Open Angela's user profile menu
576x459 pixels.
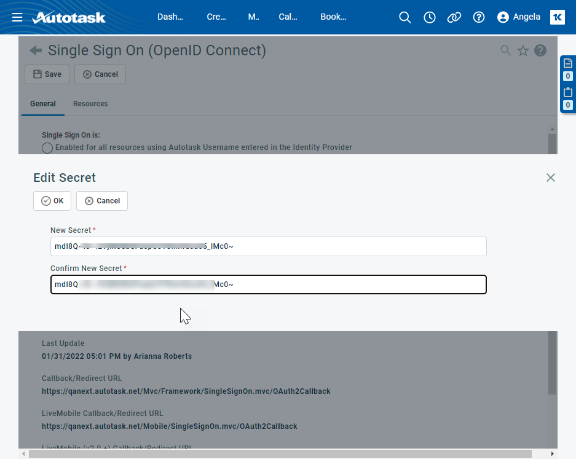[519, 17]
